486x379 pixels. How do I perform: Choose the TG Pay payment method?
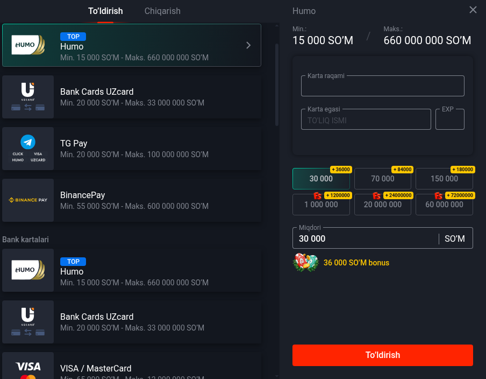(131, 149)
